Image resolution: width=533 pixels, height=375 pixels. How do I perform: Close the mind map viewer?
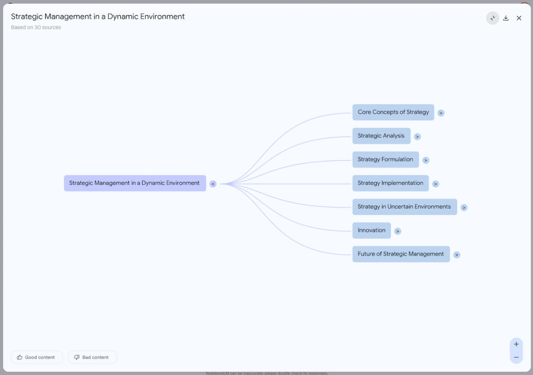click(x=519, y=18)
